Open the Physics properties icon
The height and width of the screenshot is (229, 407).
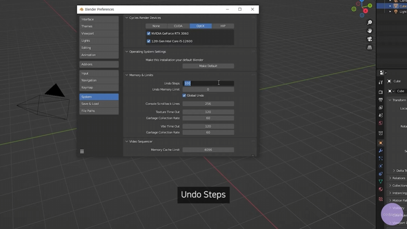click(x=381, y=166)
